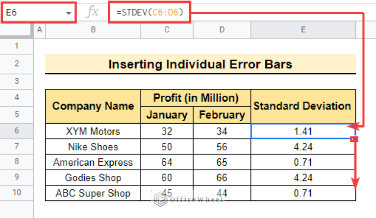Image resolution: width=376 pixels, height=218 pixels.
Task: Select row 4 header
Action: click(x=17, y=98)
